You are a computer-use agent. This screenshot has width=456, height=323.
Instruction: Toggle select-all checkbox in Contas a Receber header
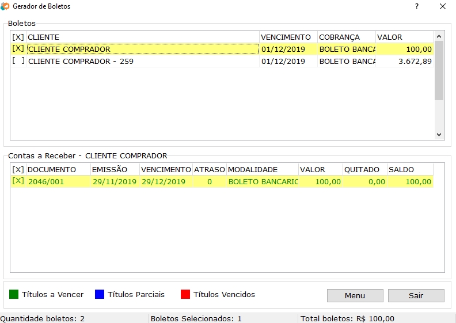point(18,170)
